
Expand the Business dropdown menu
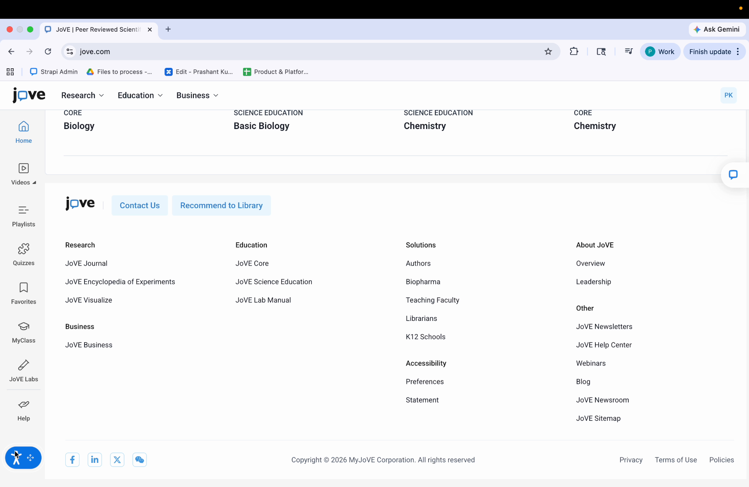click(x=197, y=95)
